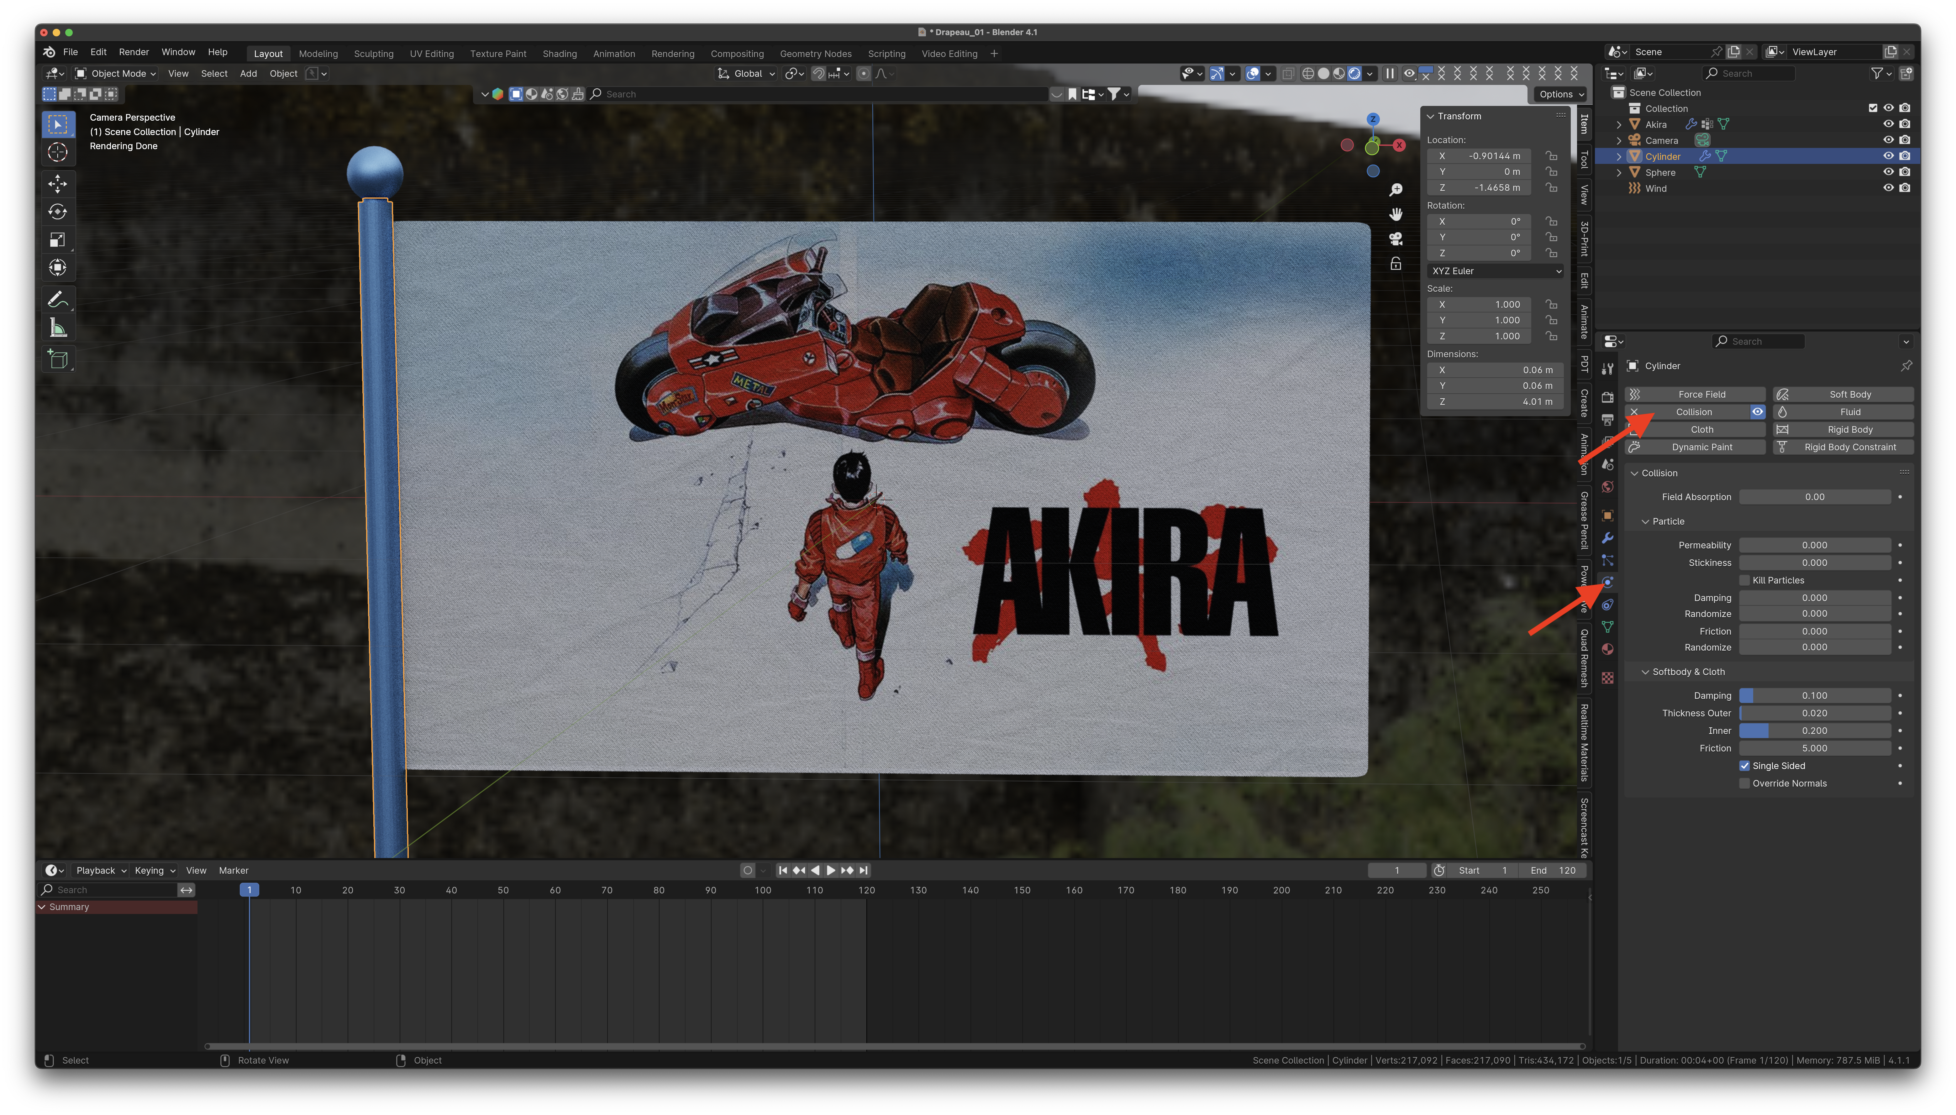Select the Add Cube tool
The height and width of the screenshot is (1115, 1956).
(57, 359)
